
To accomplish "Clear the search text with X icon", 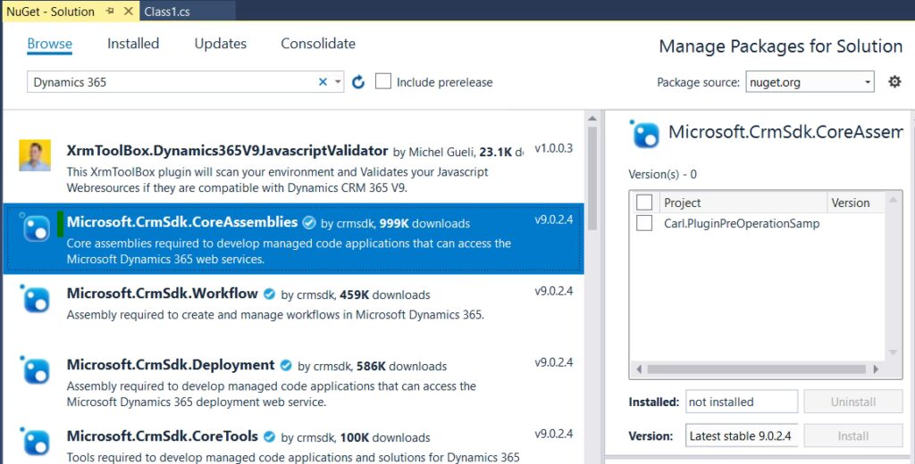I will pyautogui.click(x=323, y=82).
